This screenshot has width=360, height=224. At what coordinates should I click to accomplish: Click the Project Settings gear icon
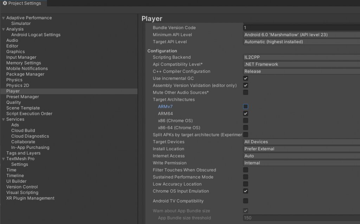pos(5,3)
